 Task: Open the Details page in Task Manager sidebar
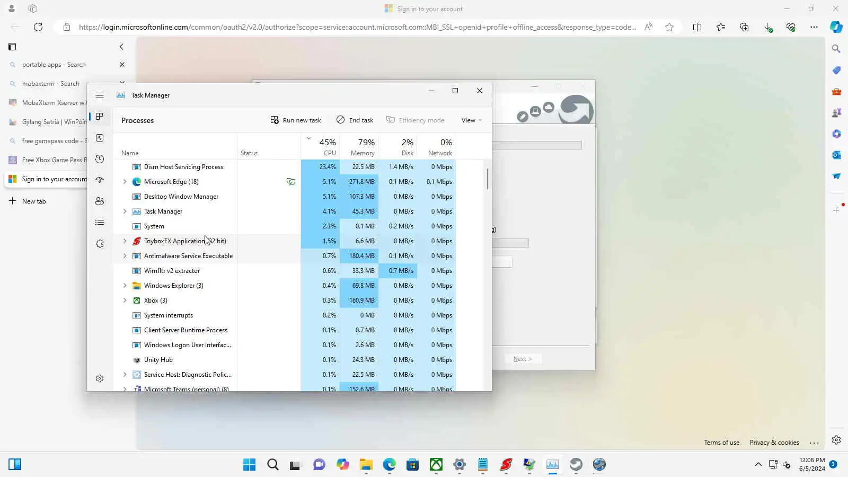point(100,223)
